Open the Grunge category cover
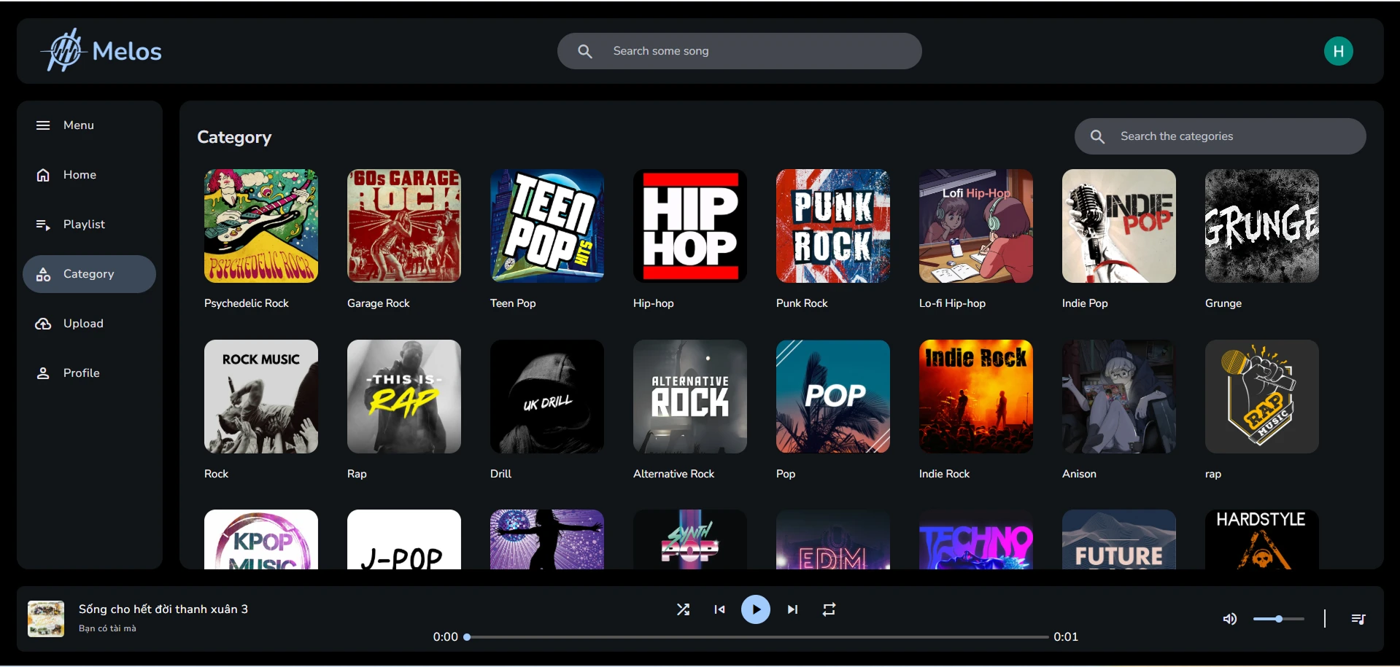 1262,226
